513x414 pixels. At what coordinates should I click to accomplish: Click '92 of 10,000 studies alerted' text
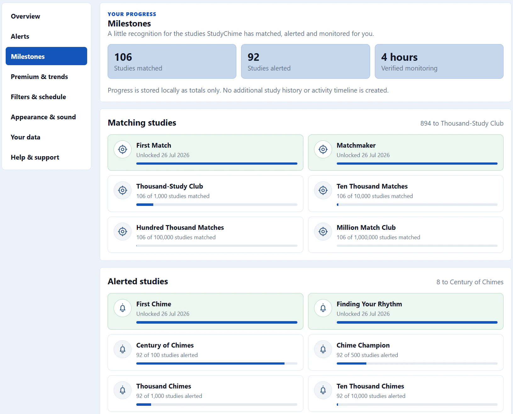371,396
